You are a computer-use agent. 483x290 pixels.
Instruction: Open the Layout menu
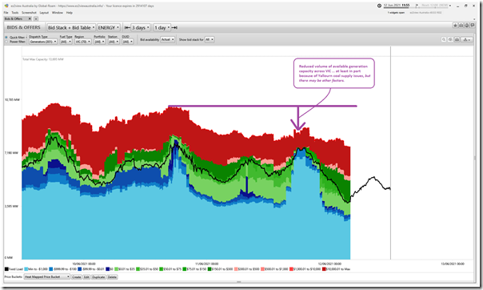coord(44,13)
